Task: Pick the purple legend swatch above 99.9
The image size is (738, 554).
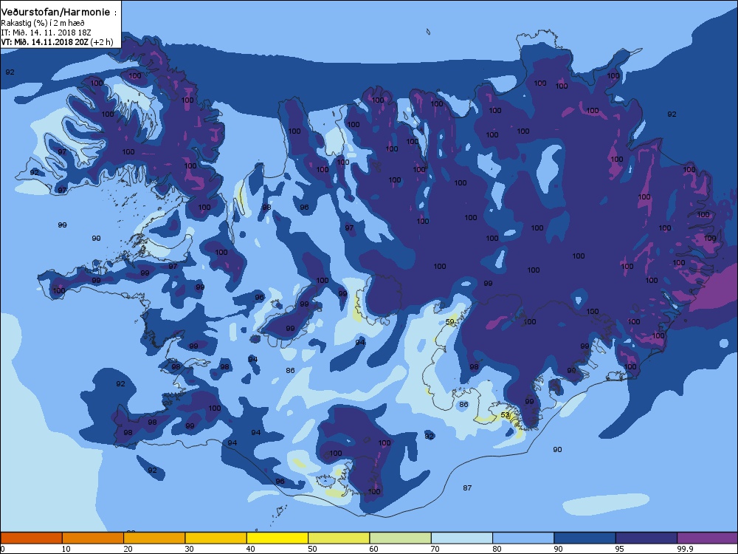Action: [708, 538]
